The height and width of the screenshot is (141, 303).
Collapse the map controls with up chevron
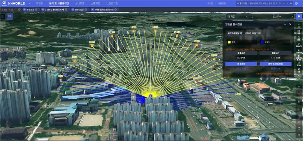tap(299, 87)
